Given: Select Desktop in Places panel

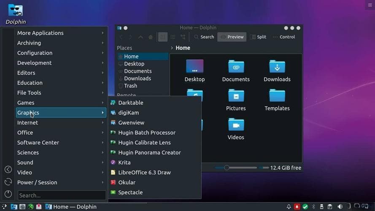Looking at the screenshot, I should [x=143, y=64].
